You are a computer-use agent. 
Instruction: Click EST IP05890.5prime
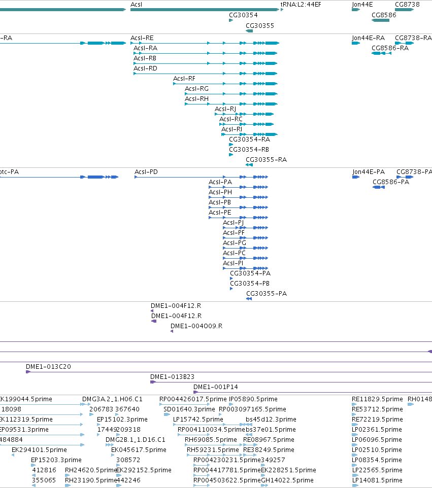pyautogui.click(x=253, y=399)
